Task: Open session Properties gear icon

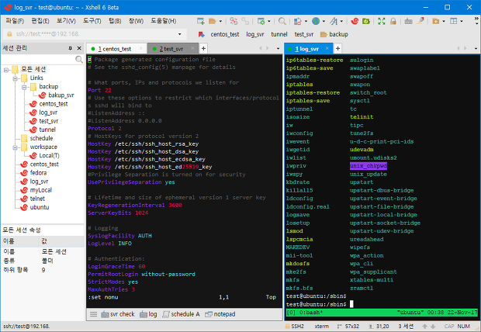Action: click(261, 21)
